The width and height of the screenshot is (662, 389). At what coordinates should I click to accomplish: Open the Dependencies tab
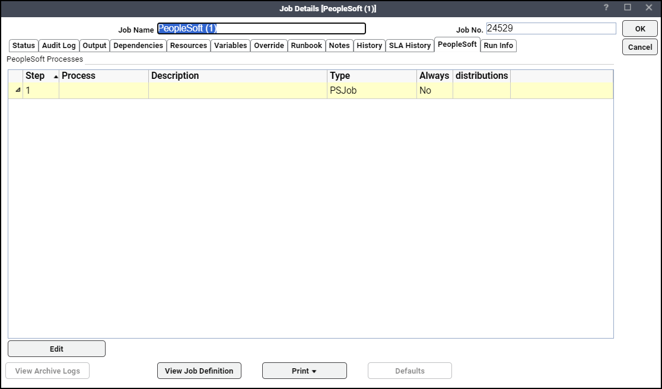(138, 46)
